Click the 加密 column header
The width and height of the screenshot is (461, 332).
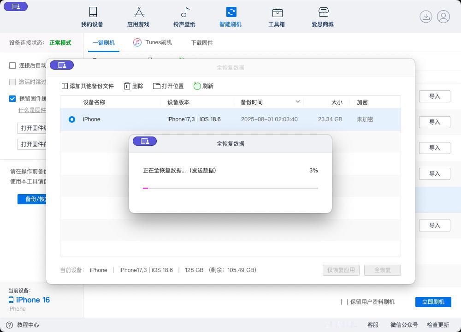362,102
